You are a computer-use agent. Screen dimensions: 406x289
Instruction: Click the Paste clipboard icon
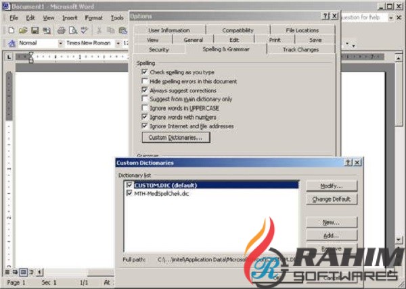click(x=122, y=30)
